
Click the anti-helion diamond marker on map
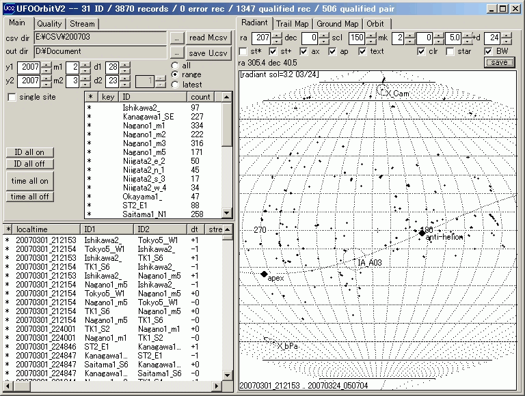coord(422,233)
